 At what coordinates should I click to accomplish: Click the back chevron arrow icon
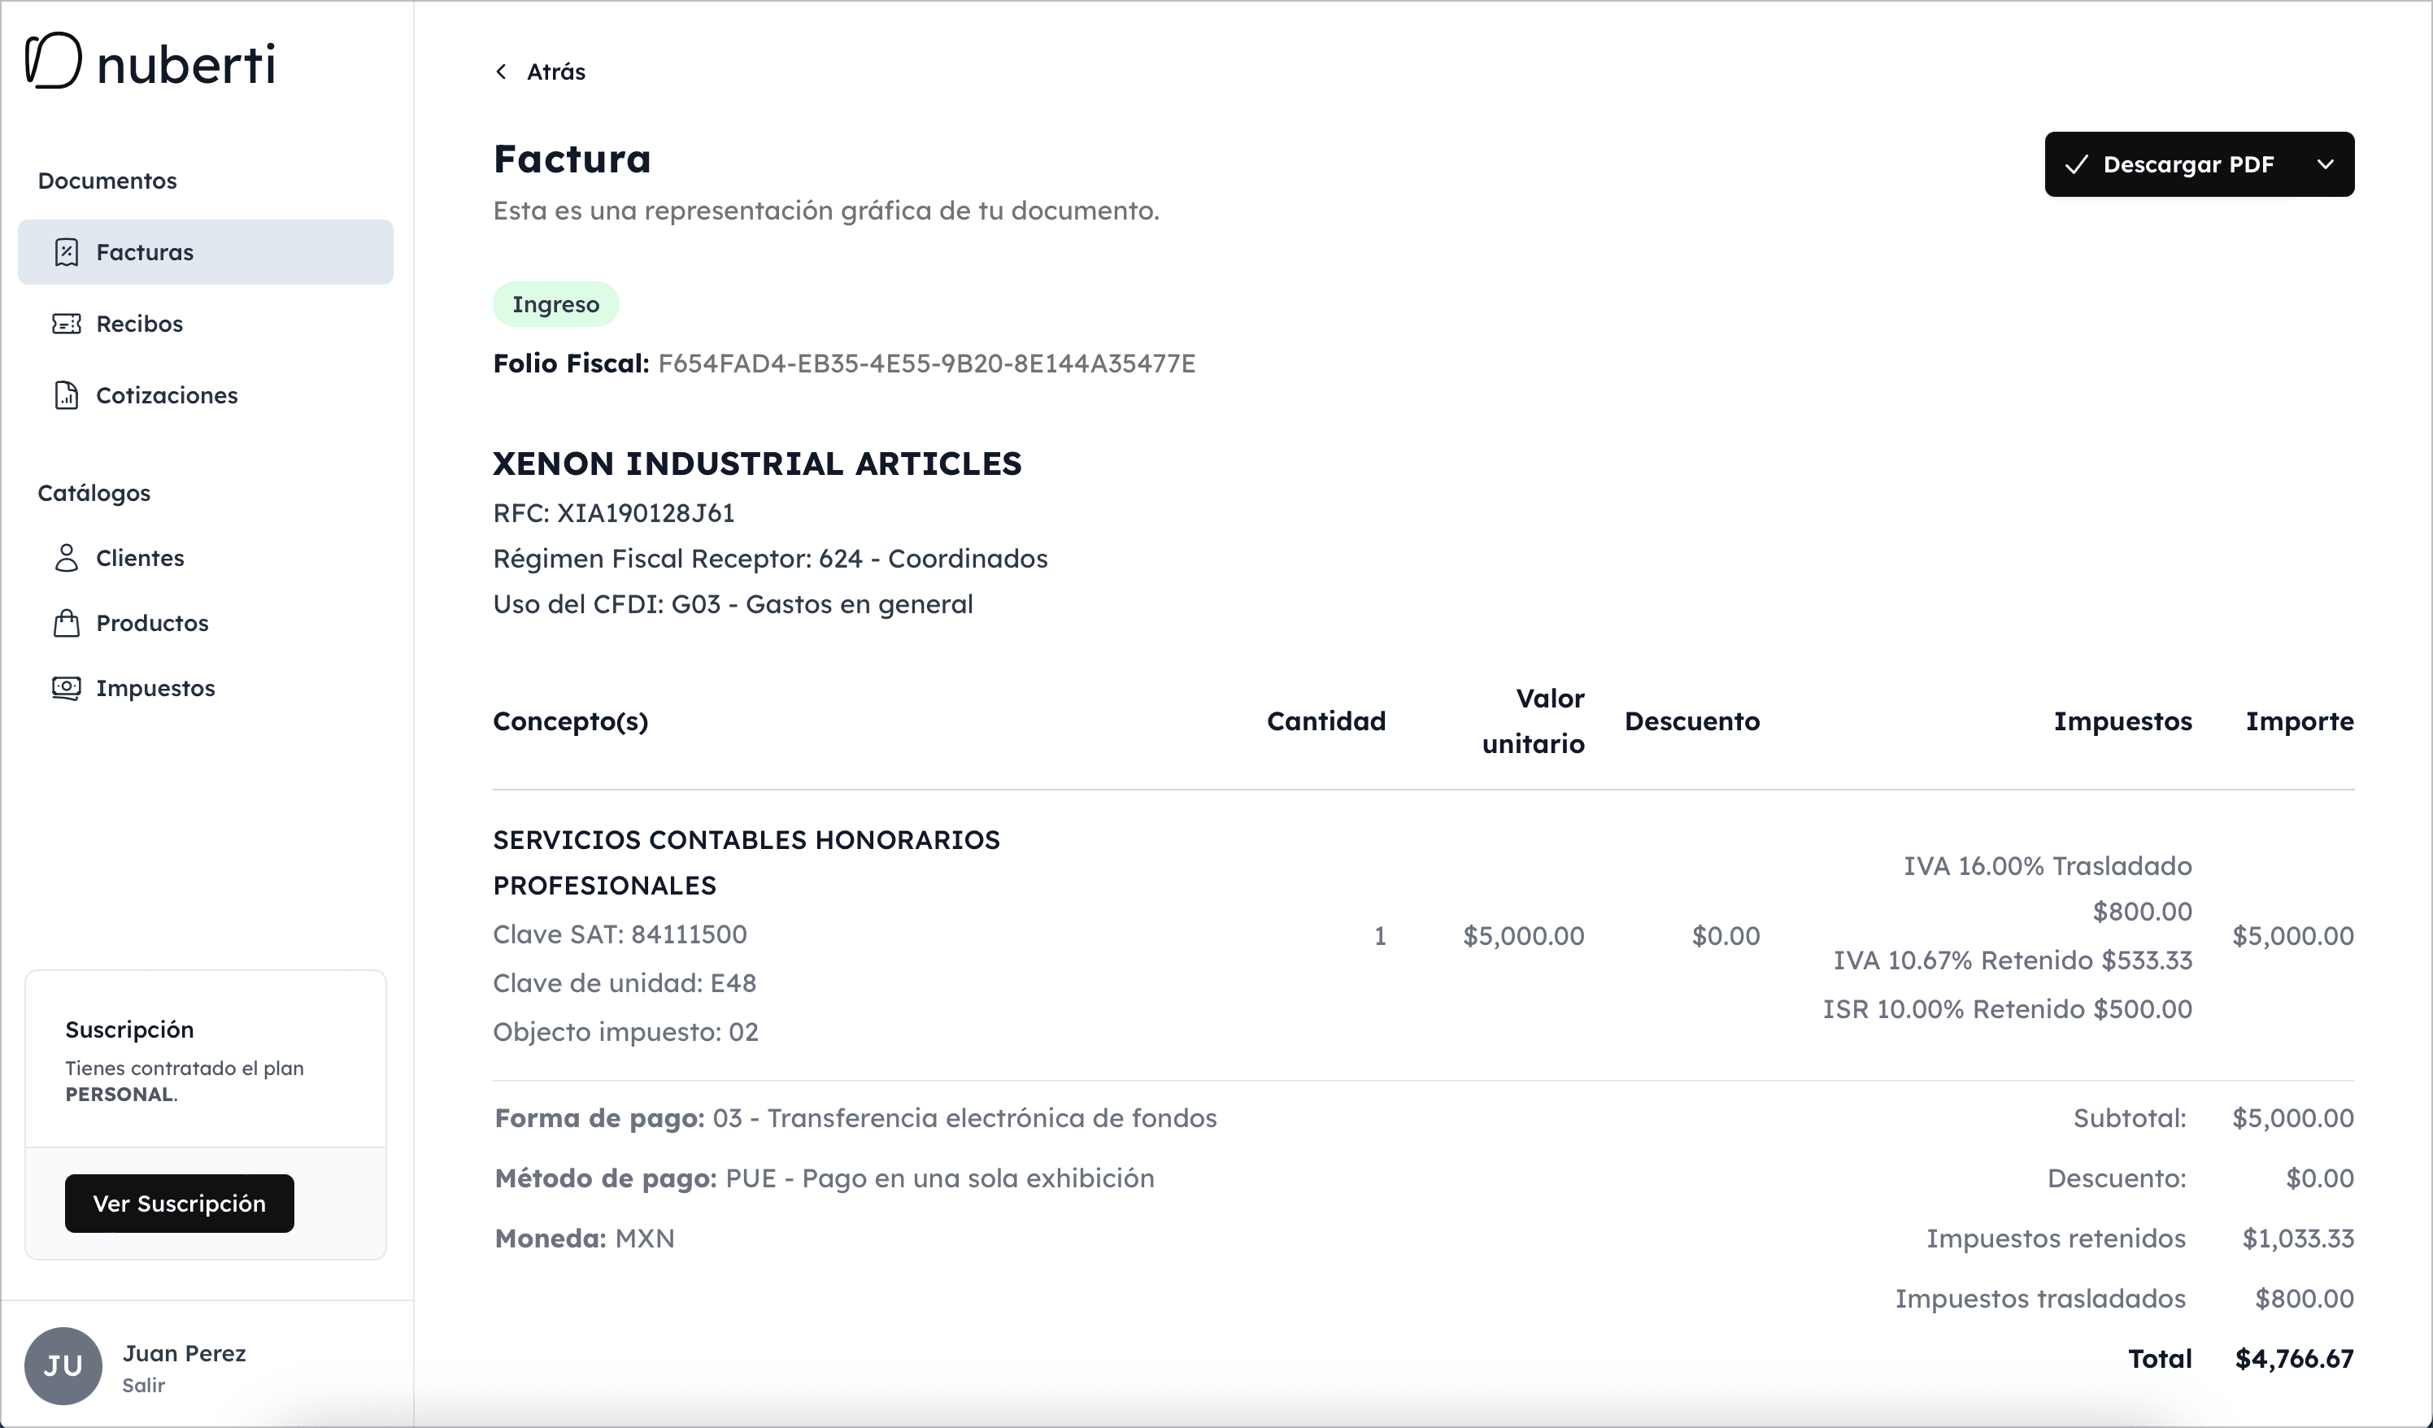tap(501, 72)
